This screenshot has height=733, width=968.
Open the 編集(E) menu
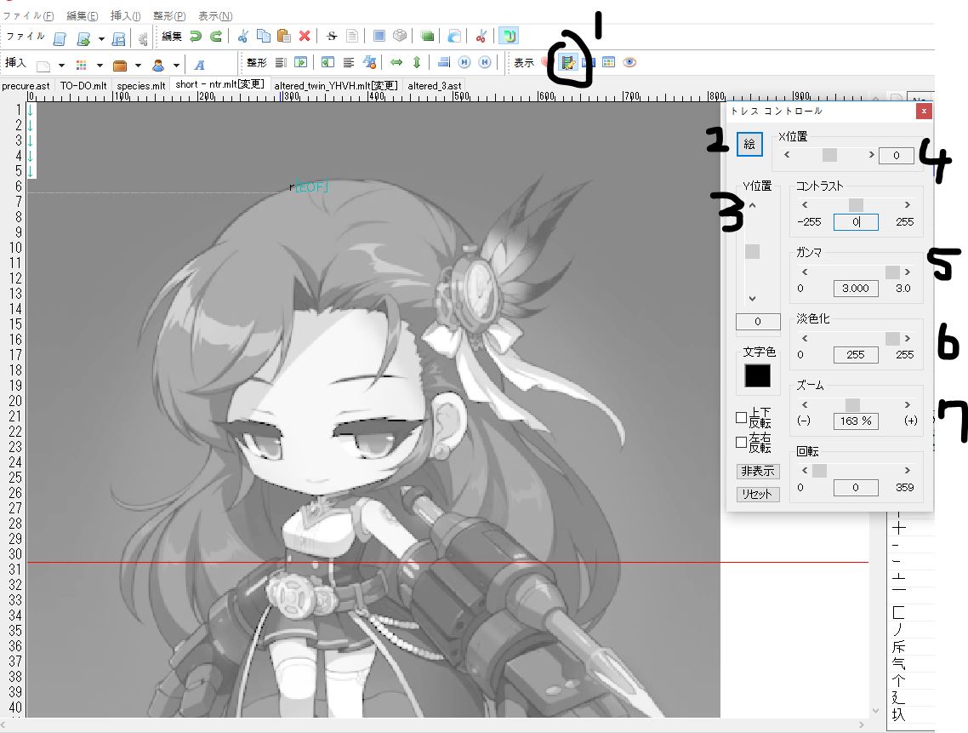tap(82, 16)
